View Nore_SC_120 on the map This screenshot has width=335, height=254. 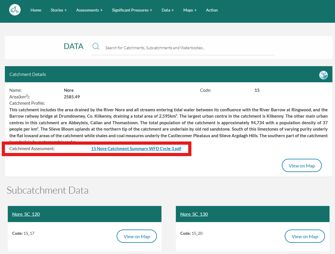pos(136,236)
